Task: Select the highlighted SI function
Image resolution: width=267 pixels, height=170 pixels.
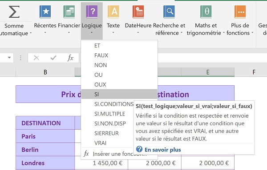Action: 119,94
